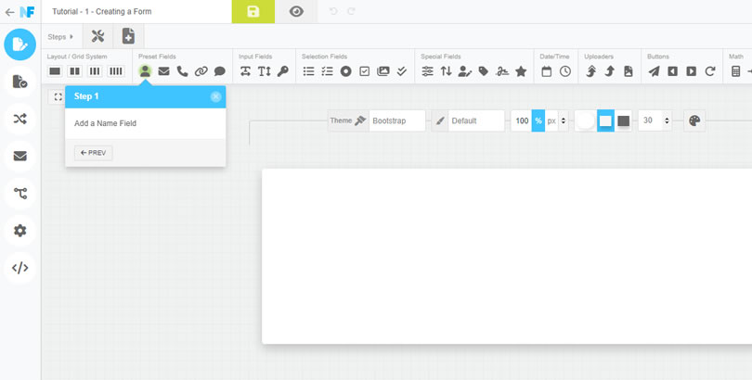
Task: Toggle fullscreen canvas mode
Action: coord(58,97)
